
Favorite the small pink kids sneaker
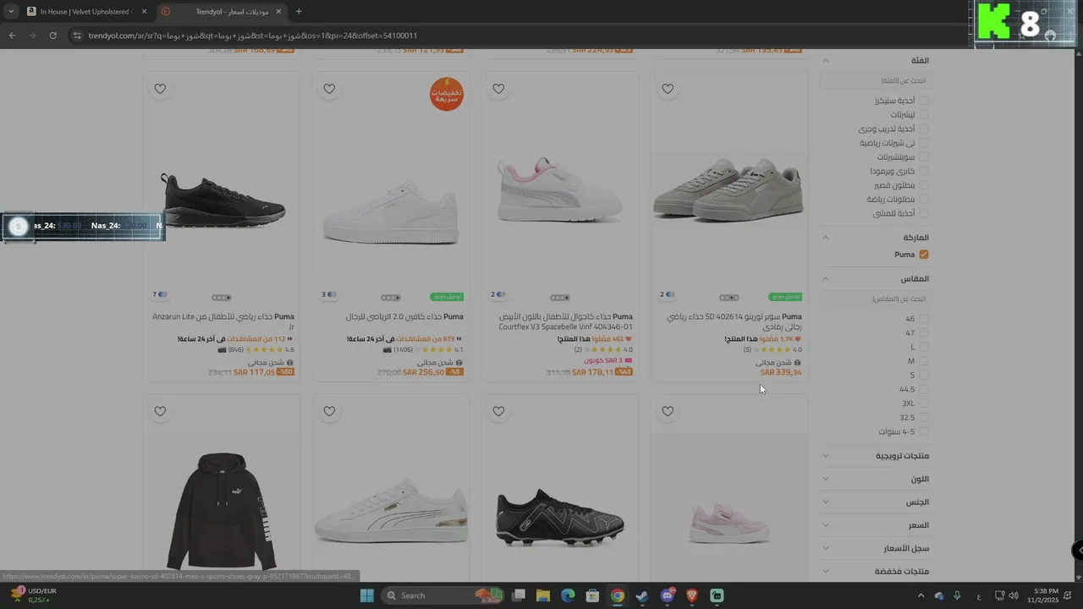[668, 411]
